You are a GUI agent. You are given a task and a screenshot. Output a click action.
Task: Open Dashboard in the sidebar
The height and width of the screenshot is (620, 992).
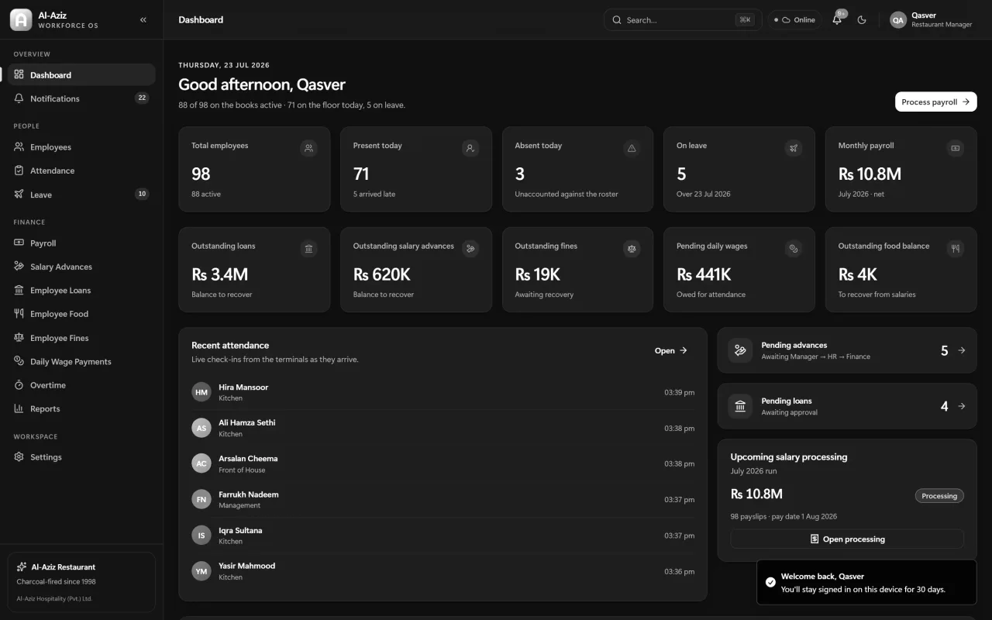tap(81, 75)
